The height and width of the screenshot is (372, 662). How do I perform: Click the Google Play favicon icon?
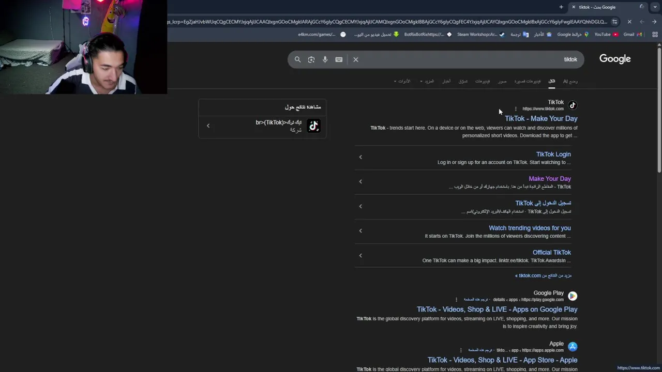tap(573, 296)
